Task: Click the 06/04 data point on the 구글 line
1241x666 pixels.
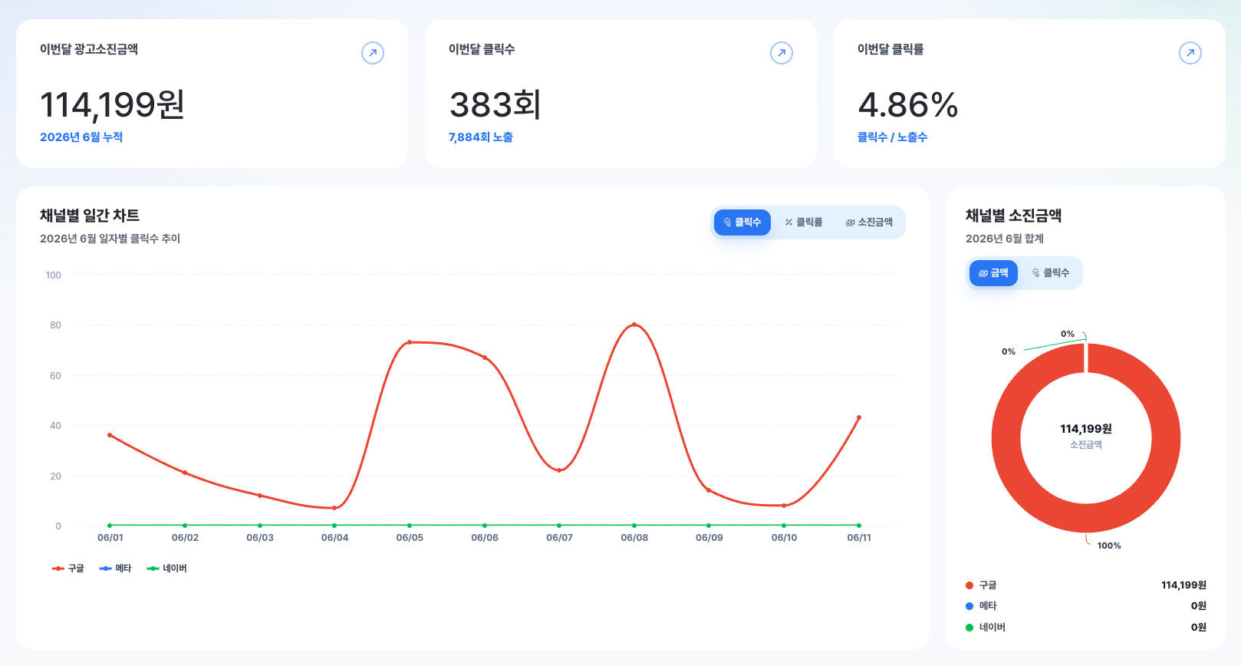Action: (334, 508)
